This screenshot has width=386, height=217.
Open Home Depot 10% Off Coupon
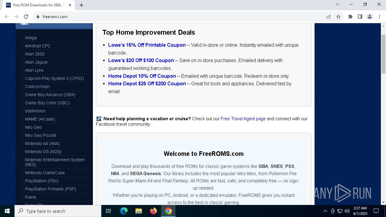[142, 76]
